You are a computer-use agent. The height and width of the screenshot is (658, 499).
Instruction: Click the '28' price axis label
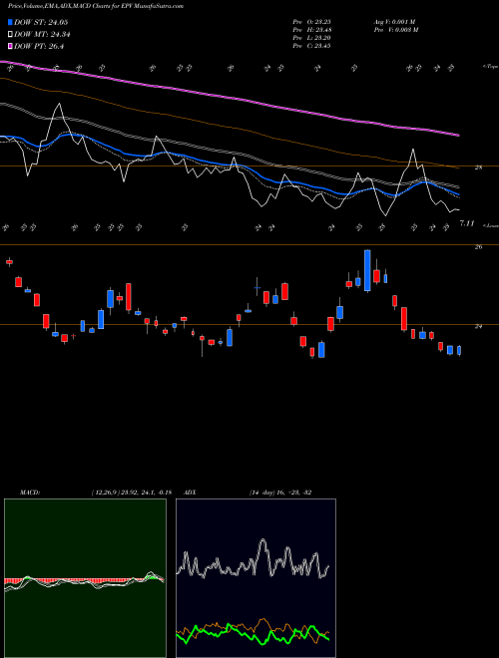[478, 167]
